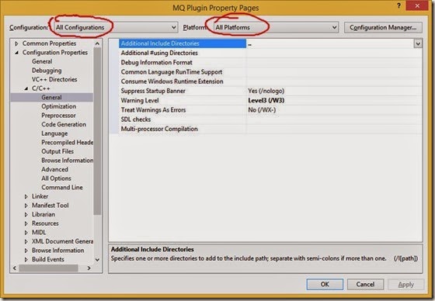Select General under Configuration Properties
The width and height of the screenshot is (435, 301).
click(42, 61)
